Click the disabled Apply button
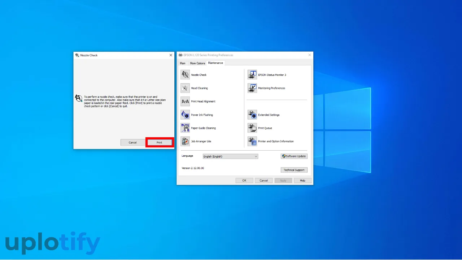The height and width of the screenshot is (260, 462). (x=283, y=181)
